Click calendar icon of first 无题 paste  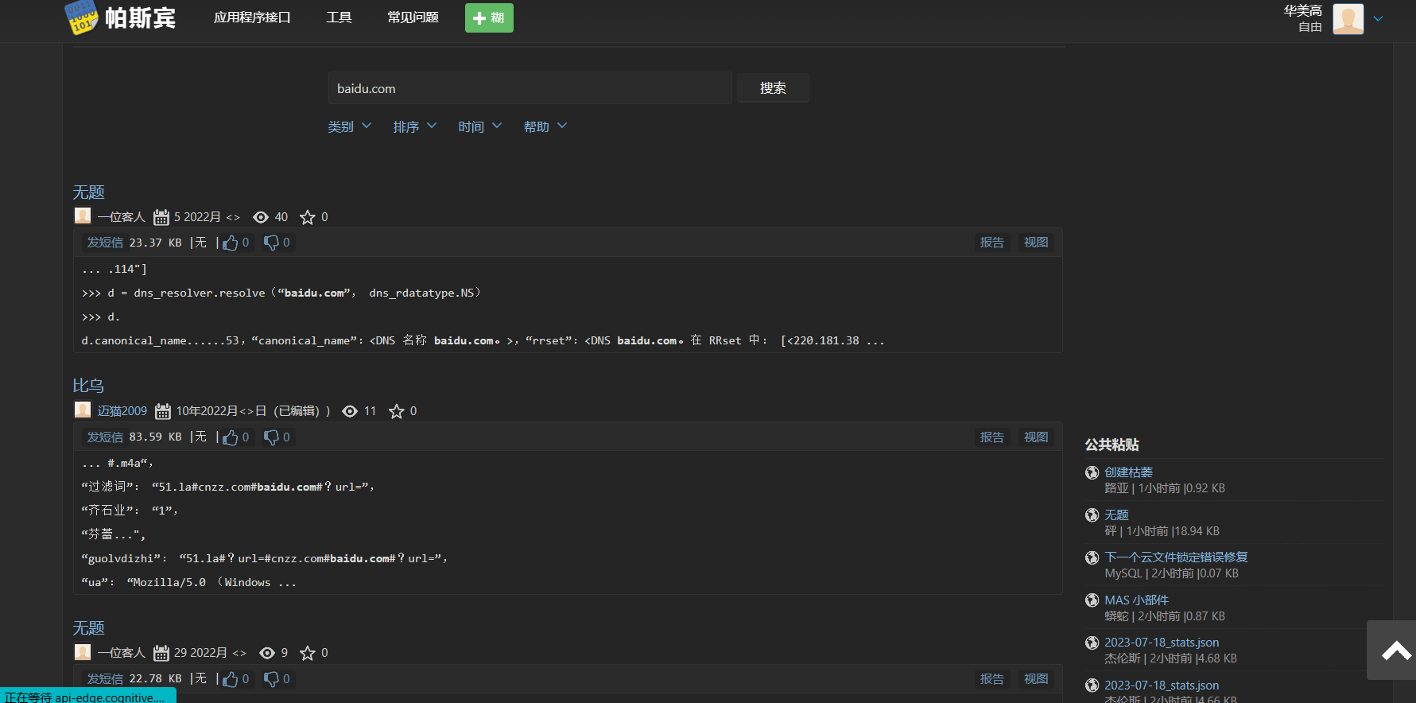click(x=161, y=217)
